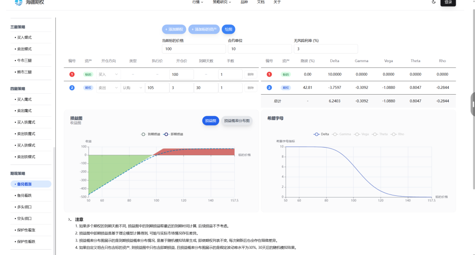
Task: Switch to the 损益概率分布图 tab
Action: coord(237,121)
